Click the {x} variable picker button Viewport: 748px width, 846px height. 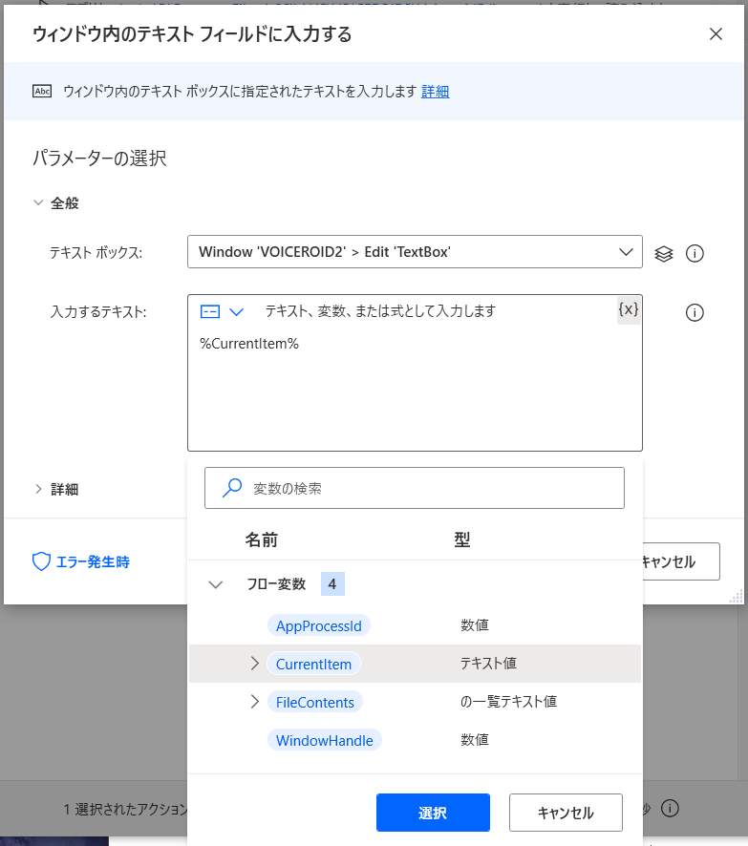[629, 309]
